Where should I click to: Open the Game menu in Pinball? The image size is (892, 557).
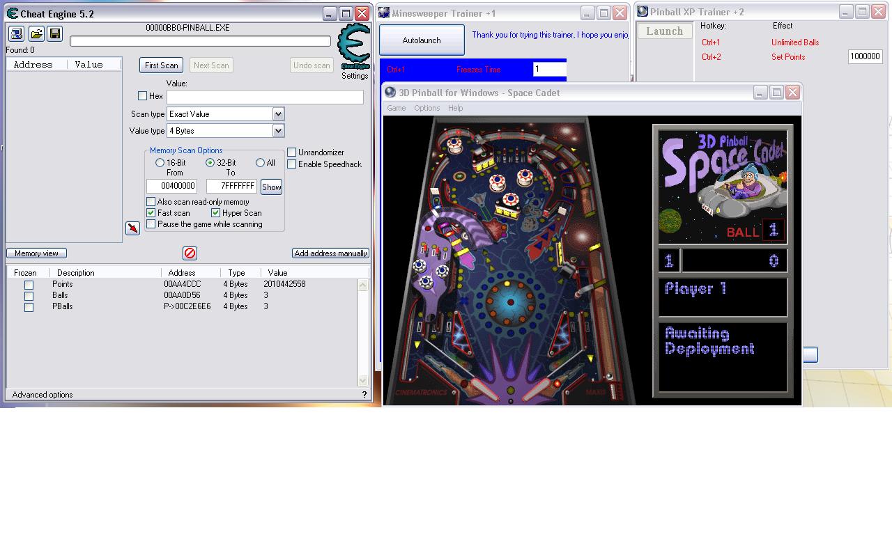point(397,108)
